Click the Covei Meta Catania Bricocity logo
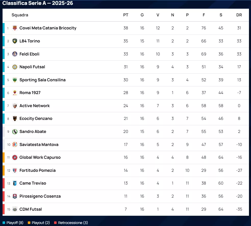This screenshot has height=226, width=251. 15,28
